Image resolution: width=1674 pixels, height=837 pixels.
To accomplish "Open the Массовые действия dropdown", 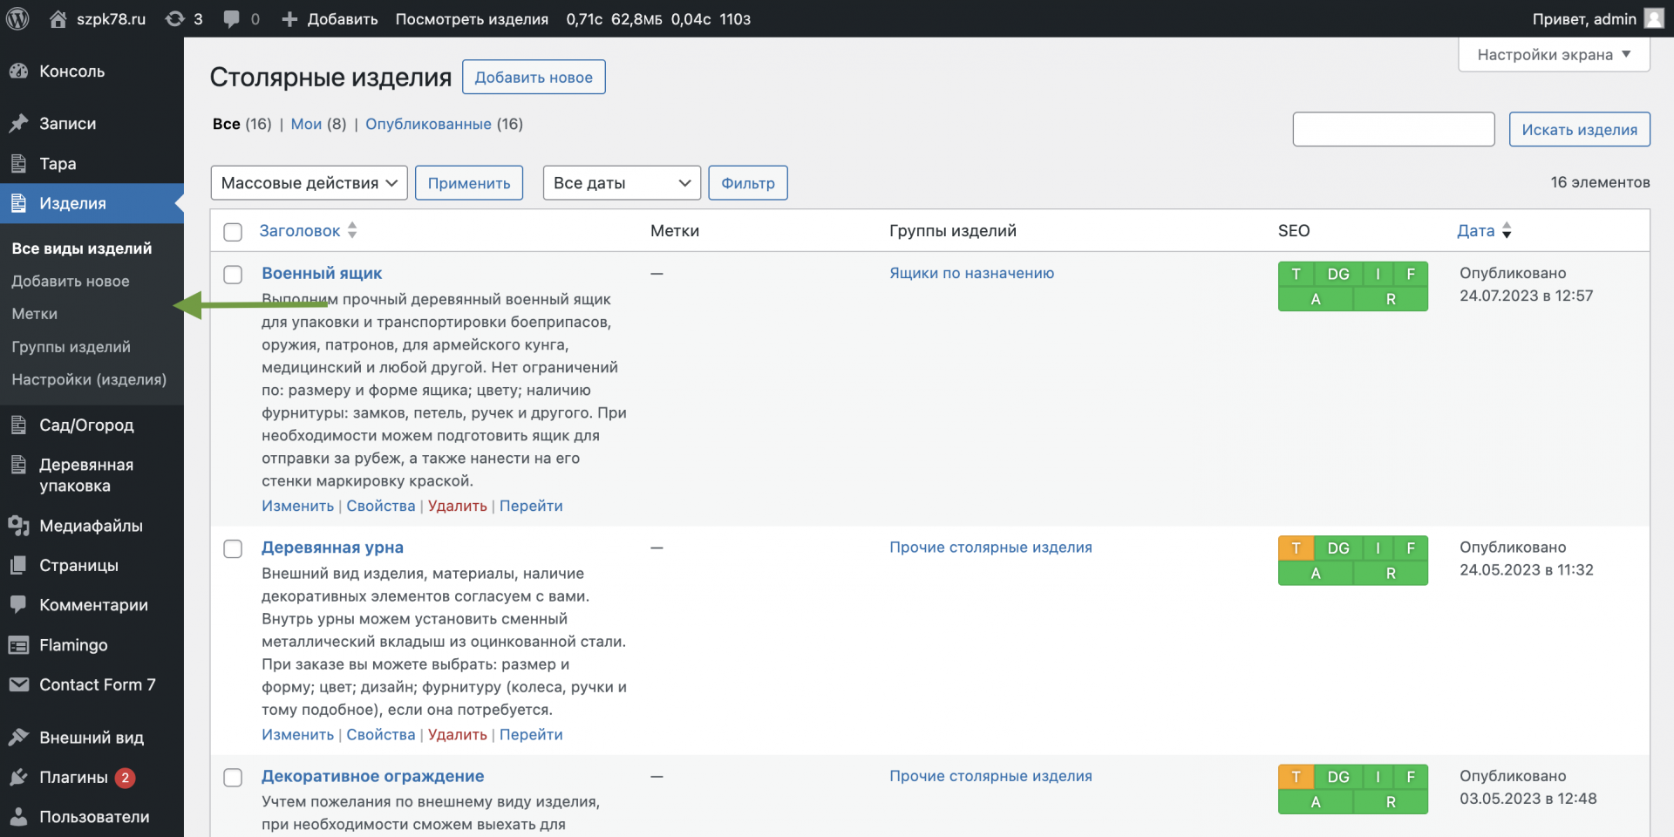I will tap(309, 183).
